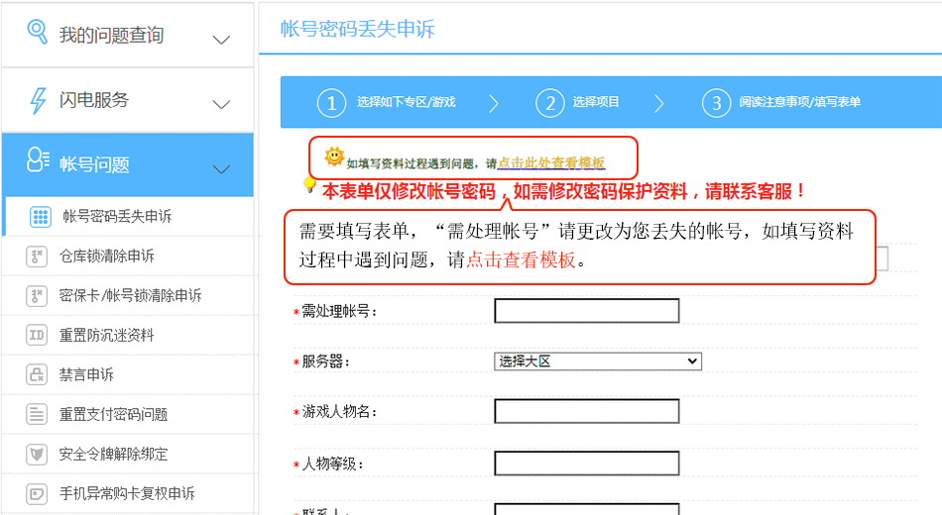
Task: Click the 帐号问题 heading
Action: click(x=94, y=164)
